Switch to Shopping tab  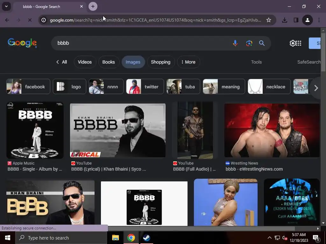[x=161, y=62]
